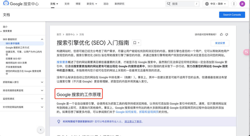Viewport: 250px width, 136px height.
Task: Select 搜索要素 in the sidebar
Action: pos(7,31)
